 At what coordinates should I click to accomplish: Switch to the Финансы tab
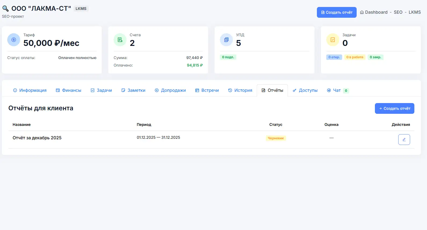(x=68, y=90)
